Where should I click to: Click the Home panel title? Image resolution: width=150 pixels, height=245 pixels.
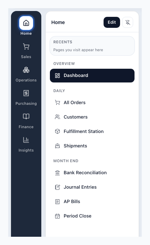tap(58, 22)
